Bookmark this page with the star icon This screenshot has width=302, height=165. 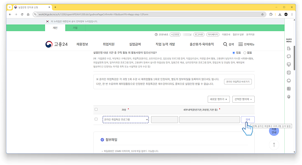click(262, 15)
